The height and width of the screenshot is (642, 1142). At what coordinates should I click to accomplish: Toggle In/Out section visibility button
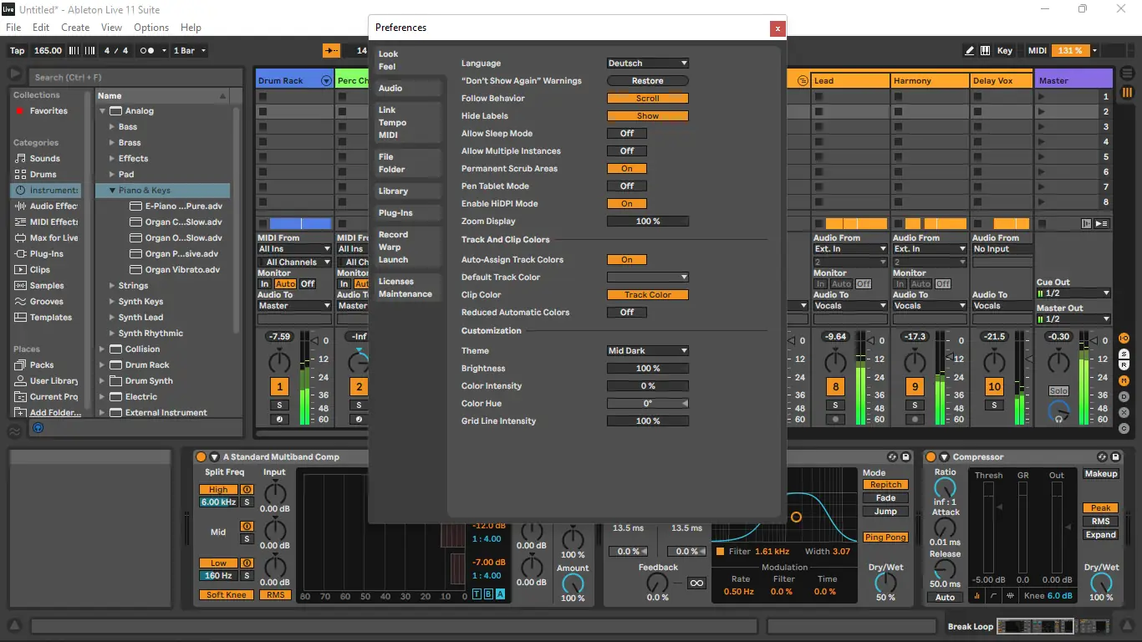tap(1124, 338)
